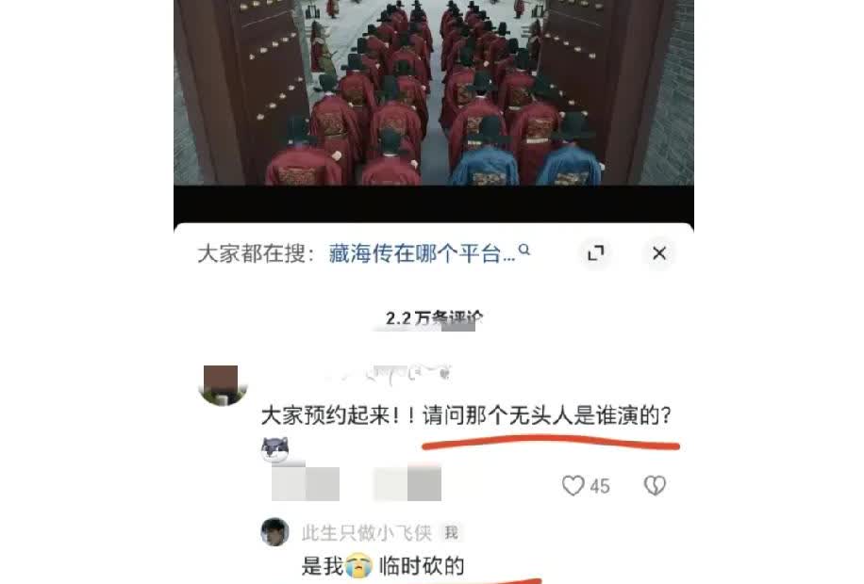Tap the blurred username of first commenter
This screenshot has height=584, width=864.
(x=394, y=374)
